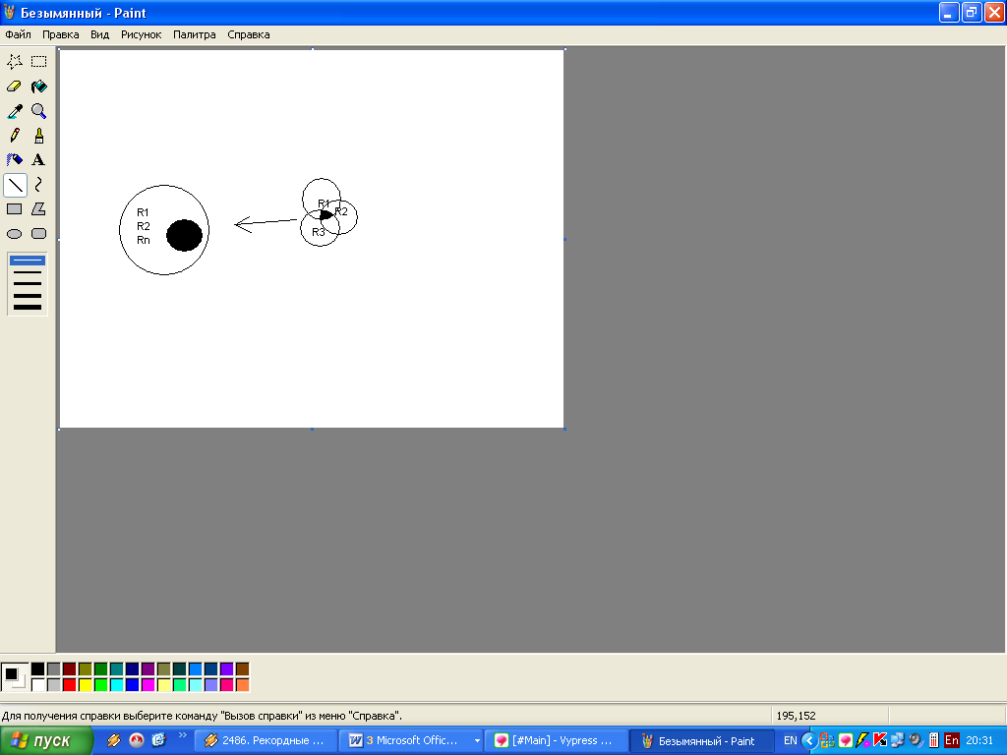Pick the red color swatch
The width and height of the screenshot is (1007, 755).
70,685
